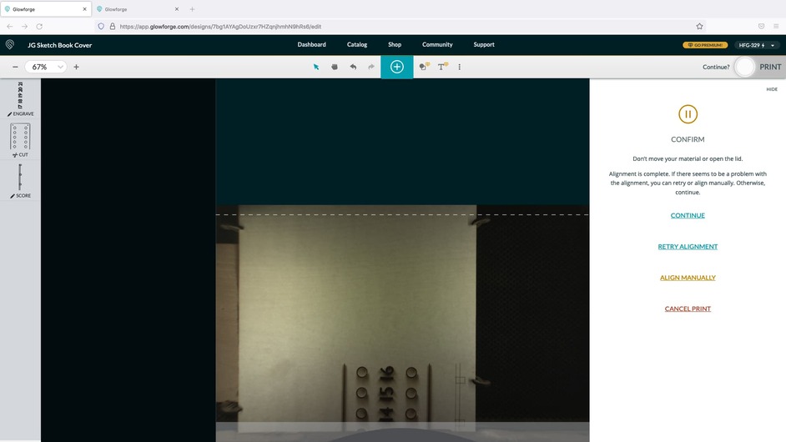
Task: Click the redo arrow icon
Action: coord(371,67)
